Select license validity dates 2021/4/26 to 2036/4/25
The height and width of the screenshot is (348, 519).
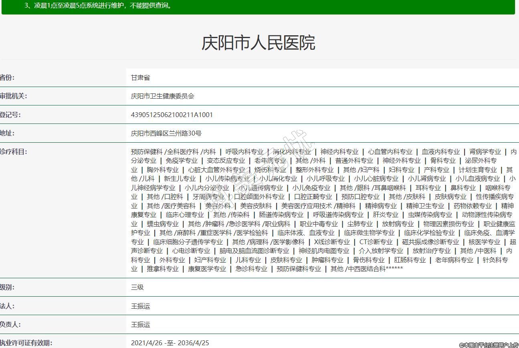coord(170,343)
